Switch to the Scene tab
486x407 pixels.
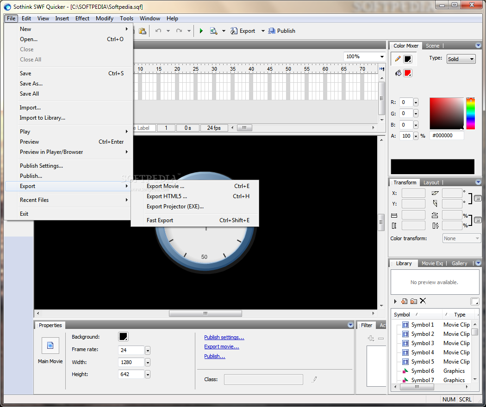click(x=432, y=46)
